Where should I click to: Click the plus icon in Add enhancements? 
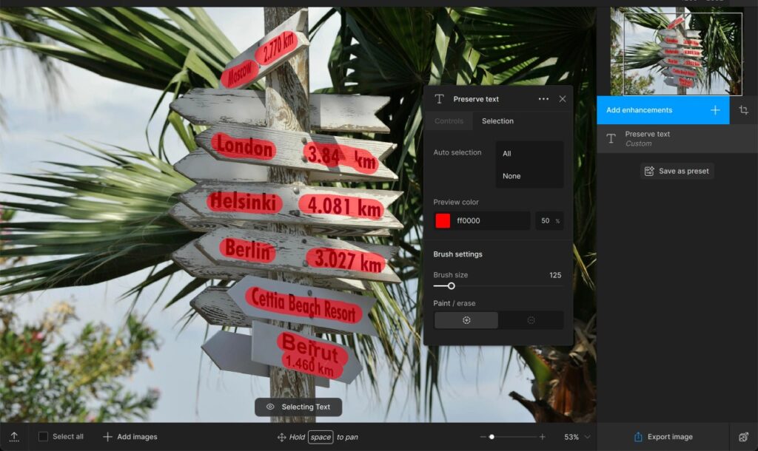(715, 110)
